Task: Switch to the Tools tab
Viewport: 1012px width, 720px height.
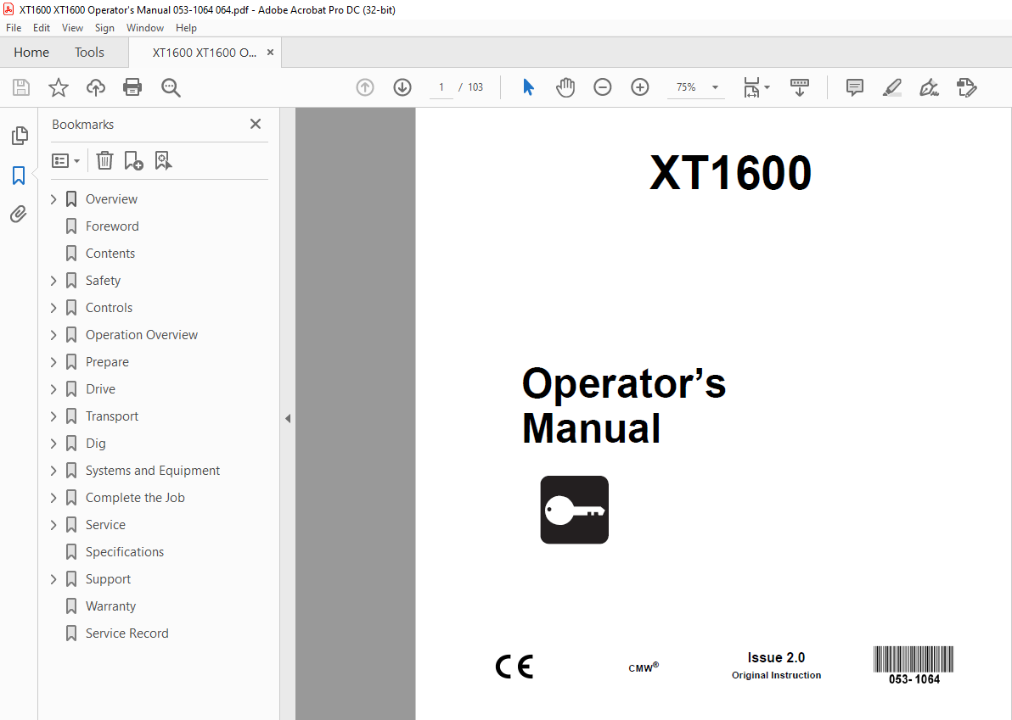Action: click(x=89, y=53)
